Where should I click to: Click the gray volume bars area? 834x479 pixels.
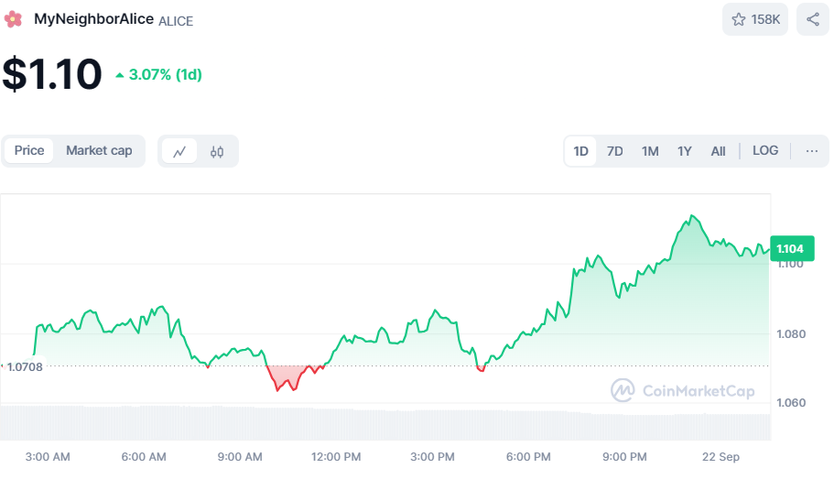click(385, 423)
